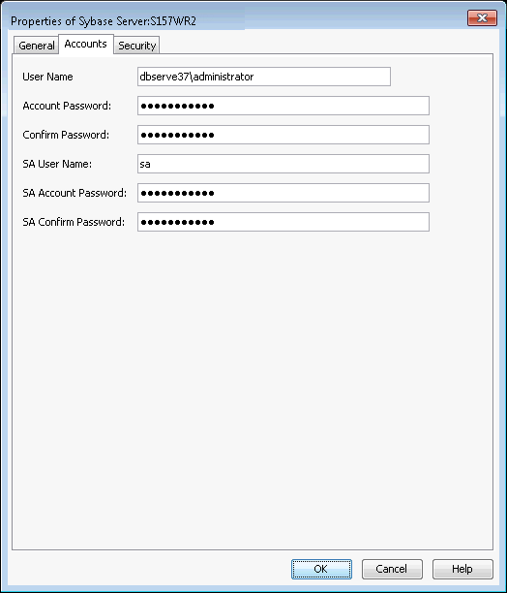Click the 'Confirm Password:' label

pyautogui.click(x=66, y=135)
